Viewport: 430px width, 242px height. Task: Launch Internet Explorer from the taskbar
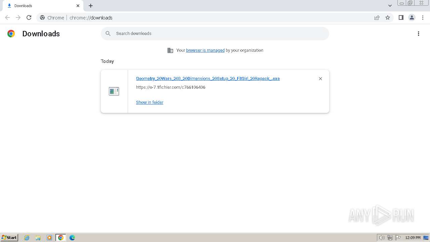click(x=27, y=238)
